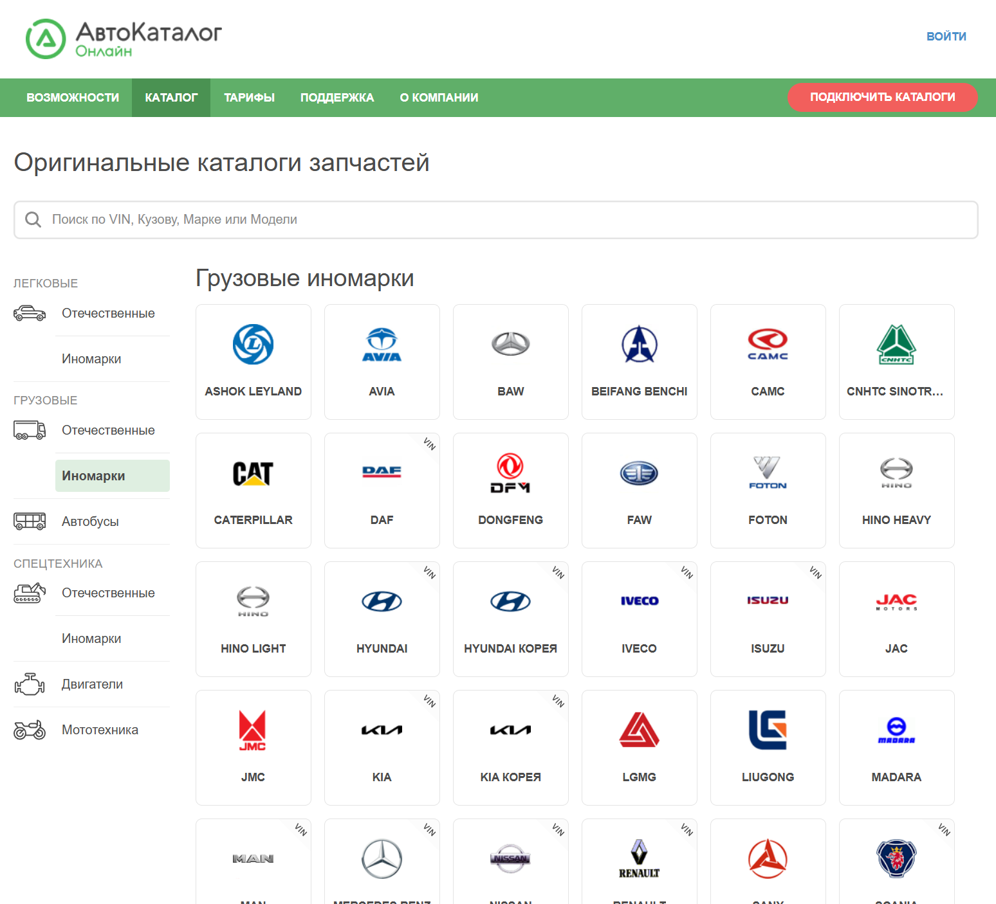Image resolution: width=996 pixels, height=904 pixels.
Task: Open the HINO LIGHT card label
Action: pos(254,649)
